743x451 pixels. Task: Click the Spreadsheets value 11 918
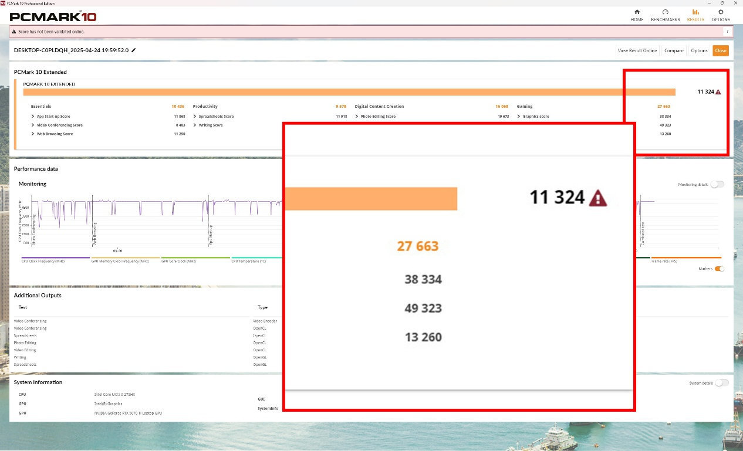point(342,117)
